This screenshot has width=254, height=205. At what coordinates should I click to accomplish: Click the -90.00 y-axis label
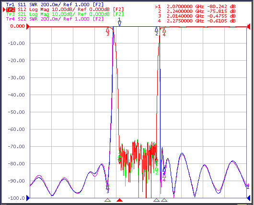click(16, 181)
